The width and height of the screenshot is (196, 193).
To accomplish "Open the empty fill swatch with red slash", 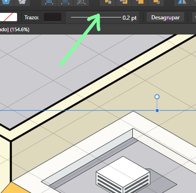I will [8, 17].
